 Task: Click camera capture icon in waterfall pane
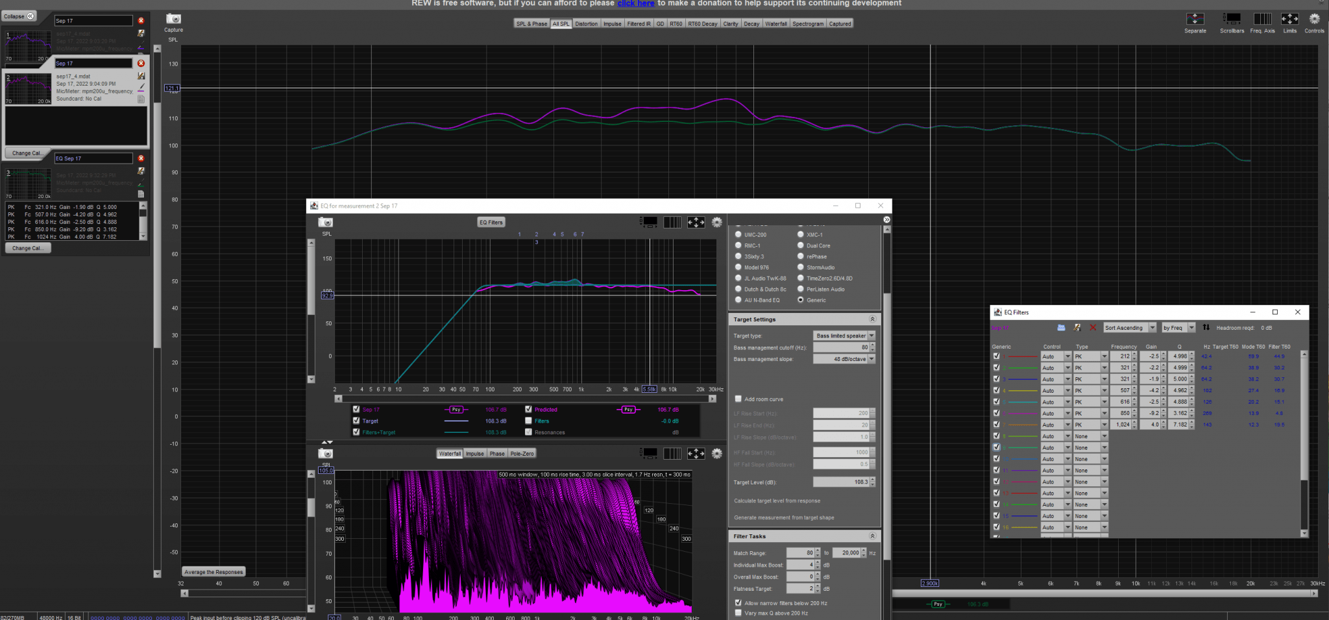[326, 454]
